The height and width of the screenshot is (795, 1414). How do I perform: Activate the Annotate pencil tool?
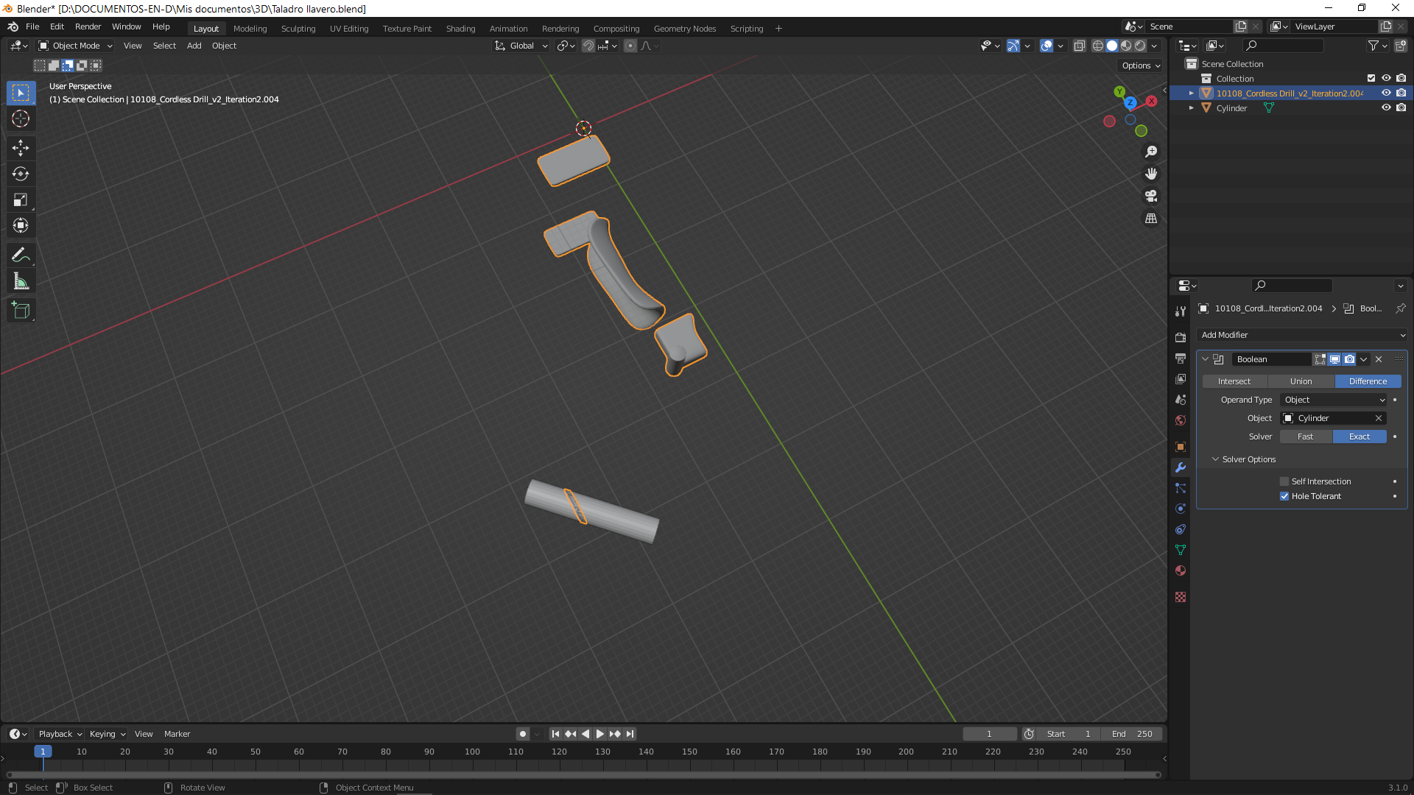(x=21, y=255)
